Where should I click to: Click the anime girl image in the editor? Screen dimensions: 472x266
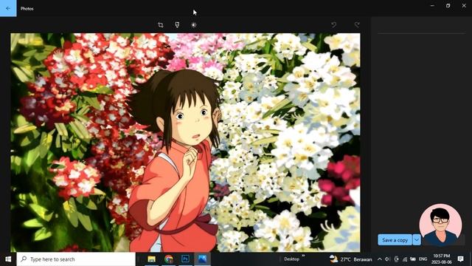click(185, 143)
